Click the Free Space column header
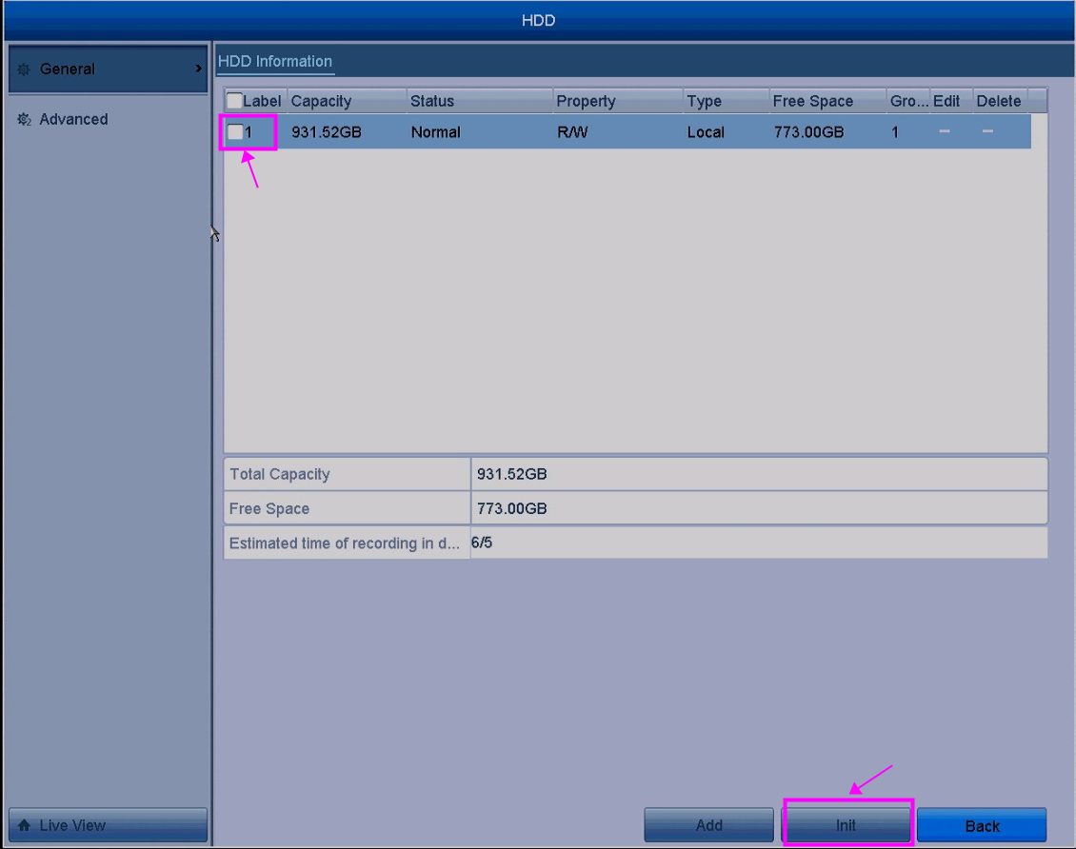Viewport: 1076px width, 849px height. 812,101
